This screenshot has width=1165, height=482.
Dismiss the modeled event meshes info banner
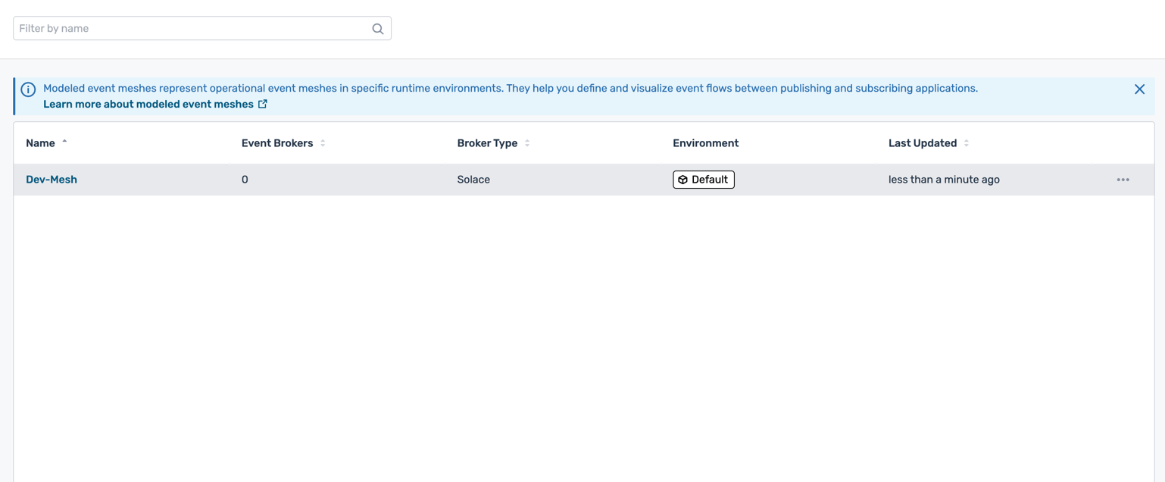pos(1138,89)
